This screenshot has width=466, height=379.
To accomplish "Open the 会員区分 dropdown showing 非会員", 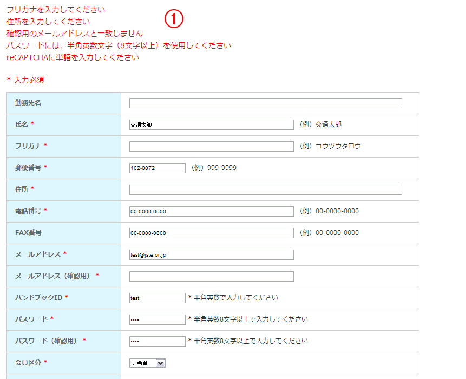I will point(147,363).
